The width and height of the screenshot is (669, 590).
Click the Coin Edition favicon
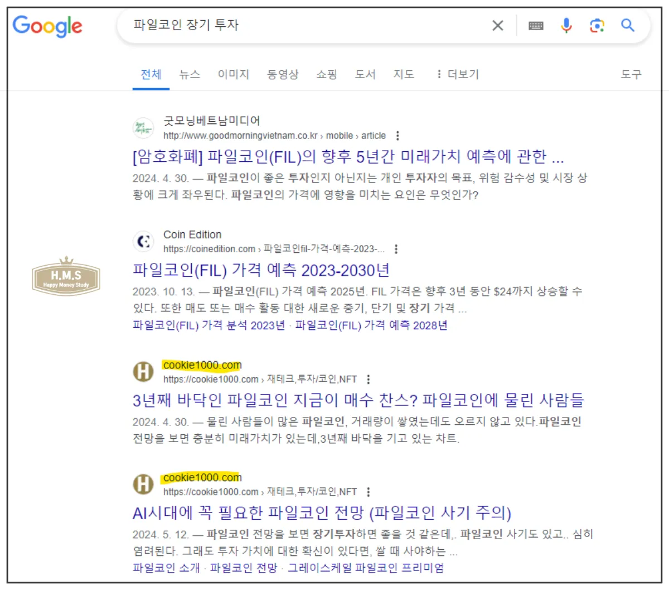143,241
